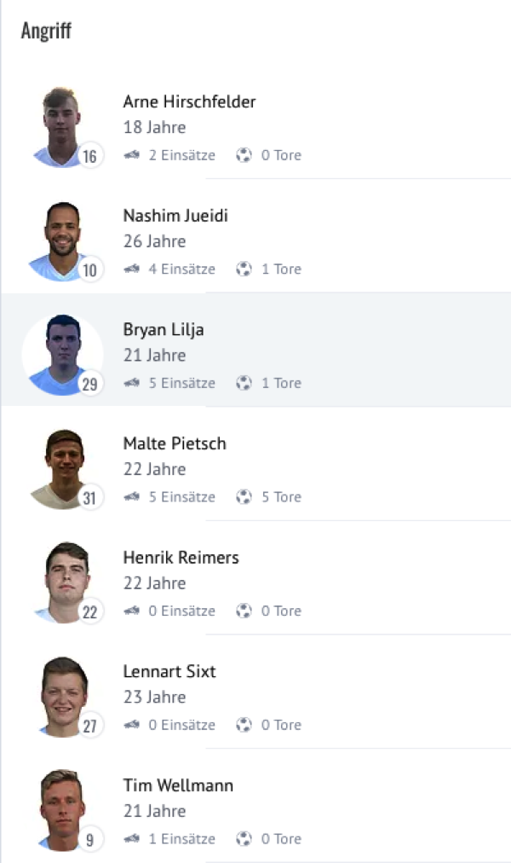Go to Henrik Reimers' profile name
Image resolution: width=511 pixels, height=863 pixels.
(x=181, y=558)
